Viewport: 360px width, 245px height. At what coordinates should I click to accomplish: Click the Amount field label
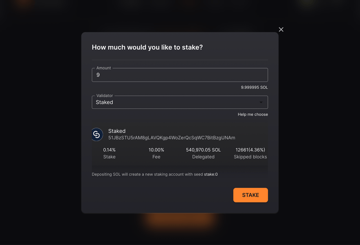103,68
